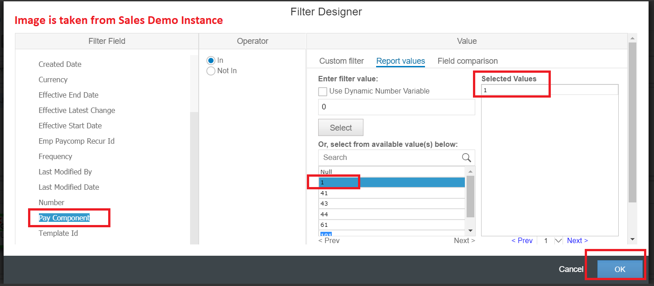Viewport: 654px width, 286px height.
Task: Click value 1 in Selected Values
Action: click(549, 90)
